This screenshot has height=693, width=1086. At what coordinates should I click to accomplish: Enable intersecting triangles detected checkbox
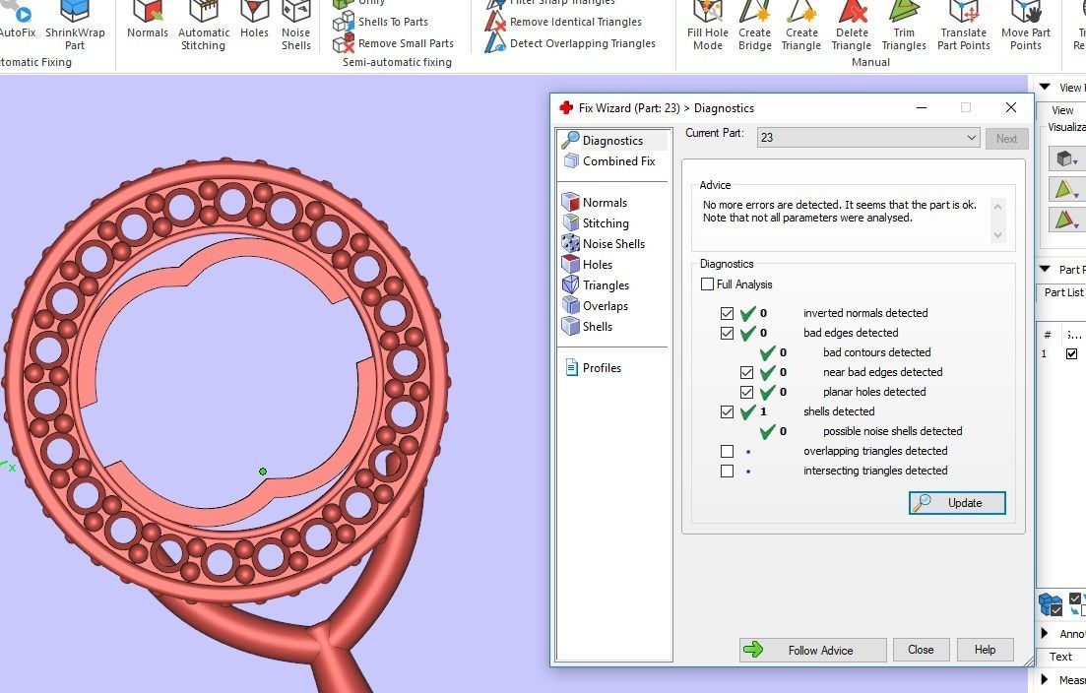pyautogui.click(x=727, y=471)
